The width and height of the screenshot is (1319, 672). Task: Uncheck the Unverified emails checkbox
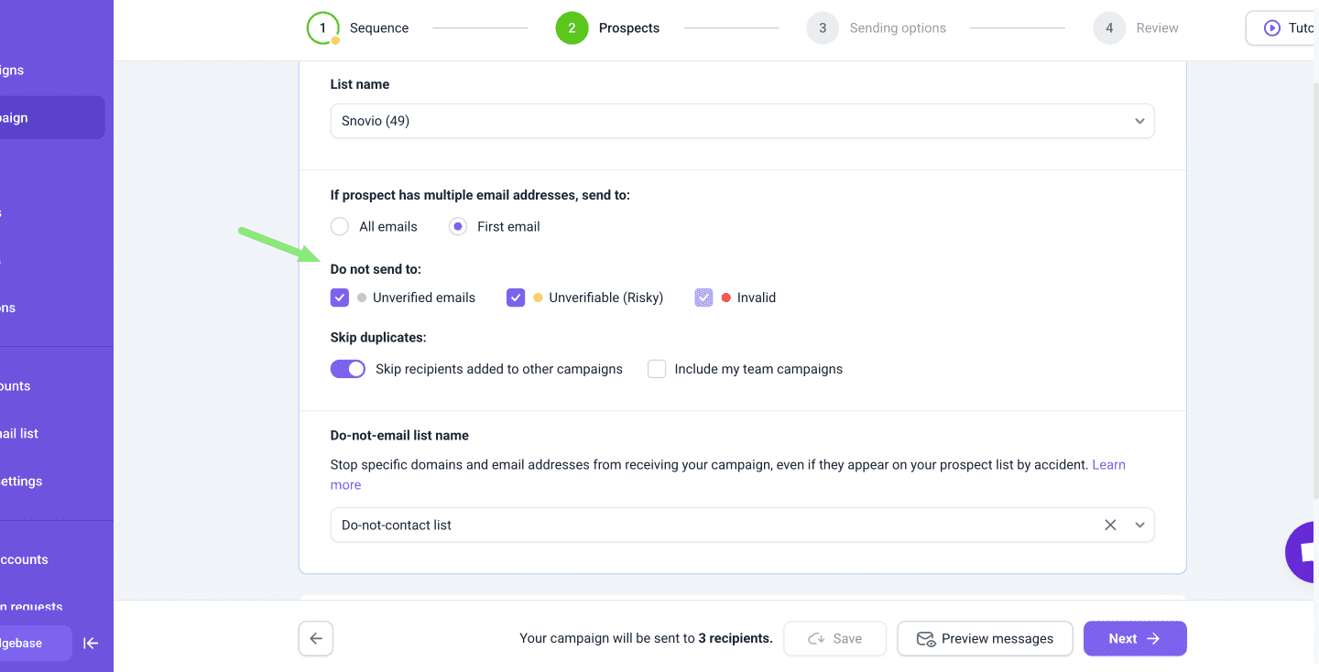click(340, 298)
